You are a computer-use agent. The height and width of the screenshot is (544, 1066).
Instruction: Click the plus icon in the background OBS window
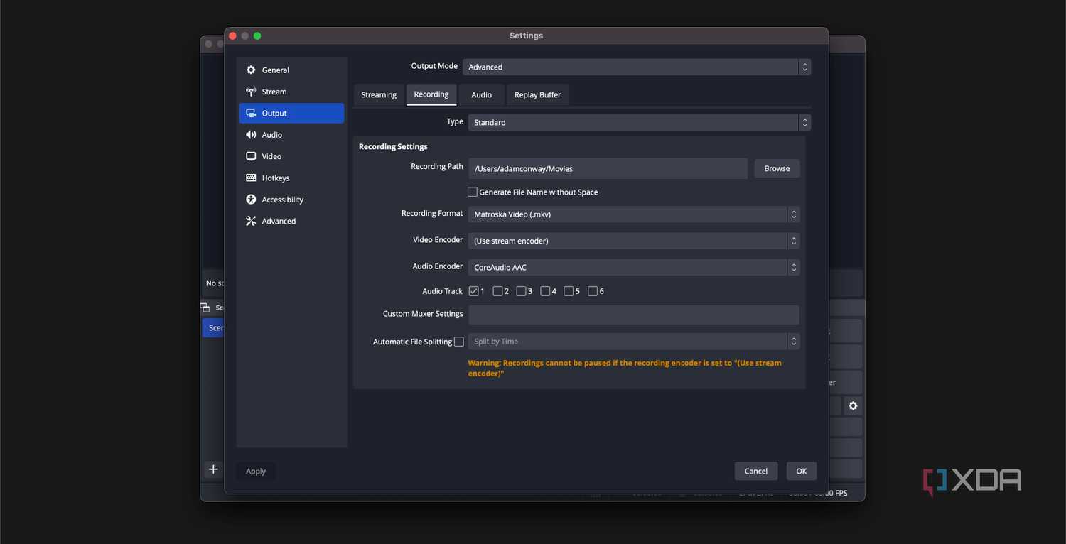[x=213, y=469]
